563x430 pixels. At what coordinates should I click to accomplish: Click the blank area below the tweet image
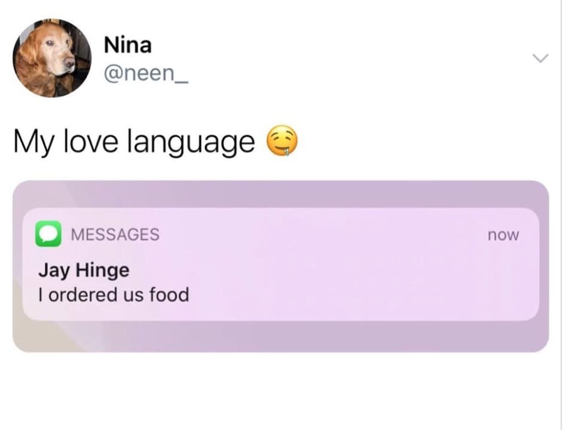point(281,391)
